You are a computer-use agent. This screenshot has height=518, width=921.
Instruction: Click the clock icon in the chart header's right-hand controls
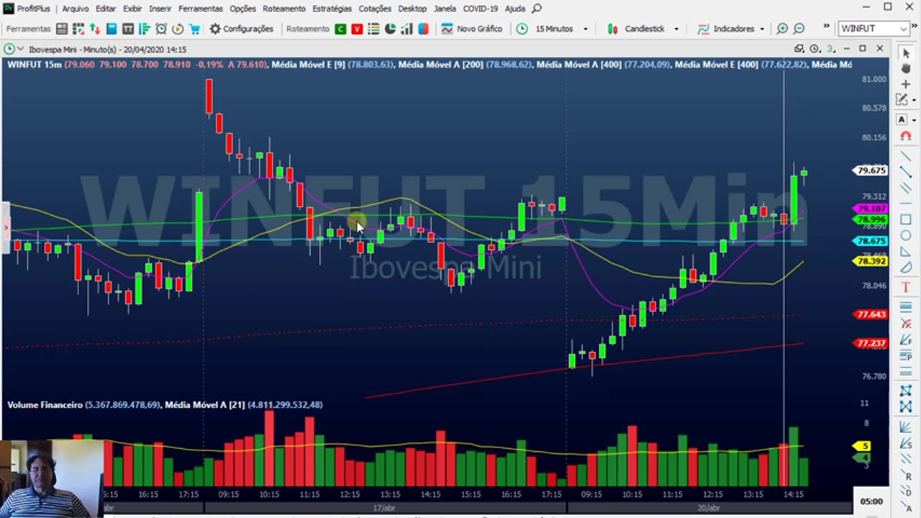(815, 49)
